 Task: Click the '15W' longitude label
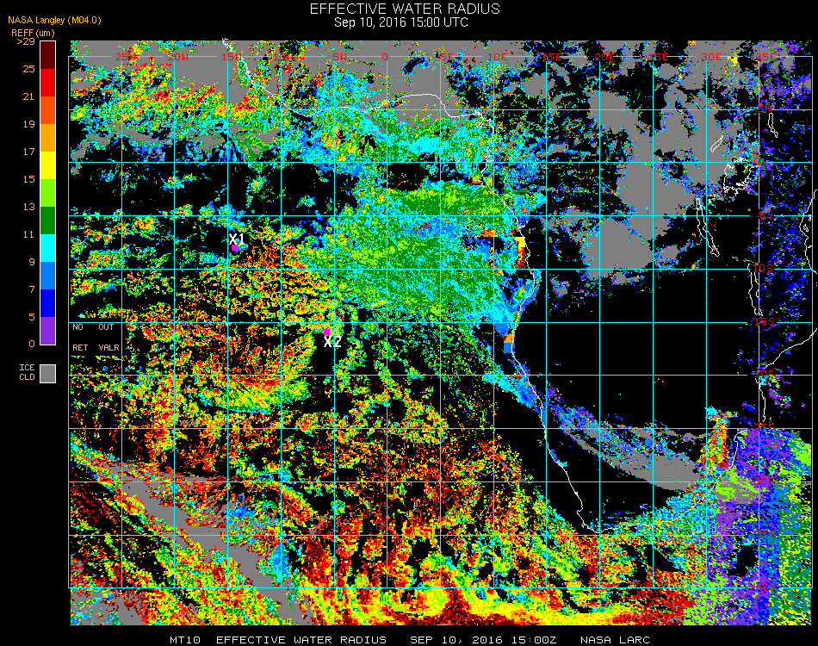(231, 57)
